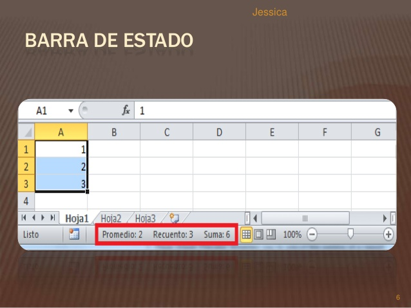The image size is (411, 308).
Task: Click the Listo status text
Action: (x=31, y=235)
